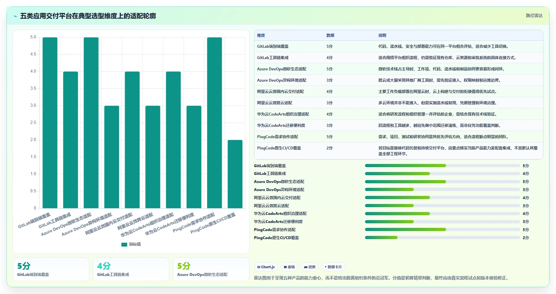
Task: Select the GitLab端到端覆盖 table row name
Action: click(273, 46)
